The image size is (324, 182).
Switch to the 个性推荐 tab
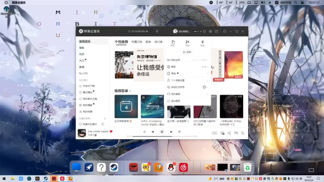tap(121, 42)
